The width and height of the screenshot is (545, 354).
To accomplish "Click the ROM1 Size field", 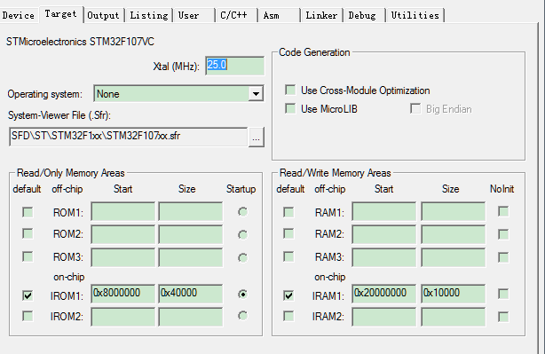I will point(191,211).
